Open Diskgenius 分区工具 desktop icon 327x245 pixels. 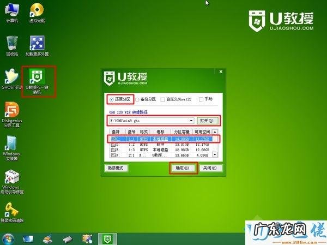click(12, 115)
